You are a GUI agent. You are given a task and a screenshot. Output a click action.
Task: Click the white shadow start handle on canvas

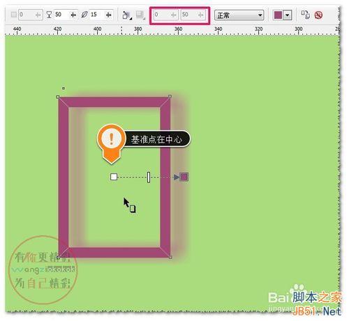pyautogui.click(x=114, y=177)
